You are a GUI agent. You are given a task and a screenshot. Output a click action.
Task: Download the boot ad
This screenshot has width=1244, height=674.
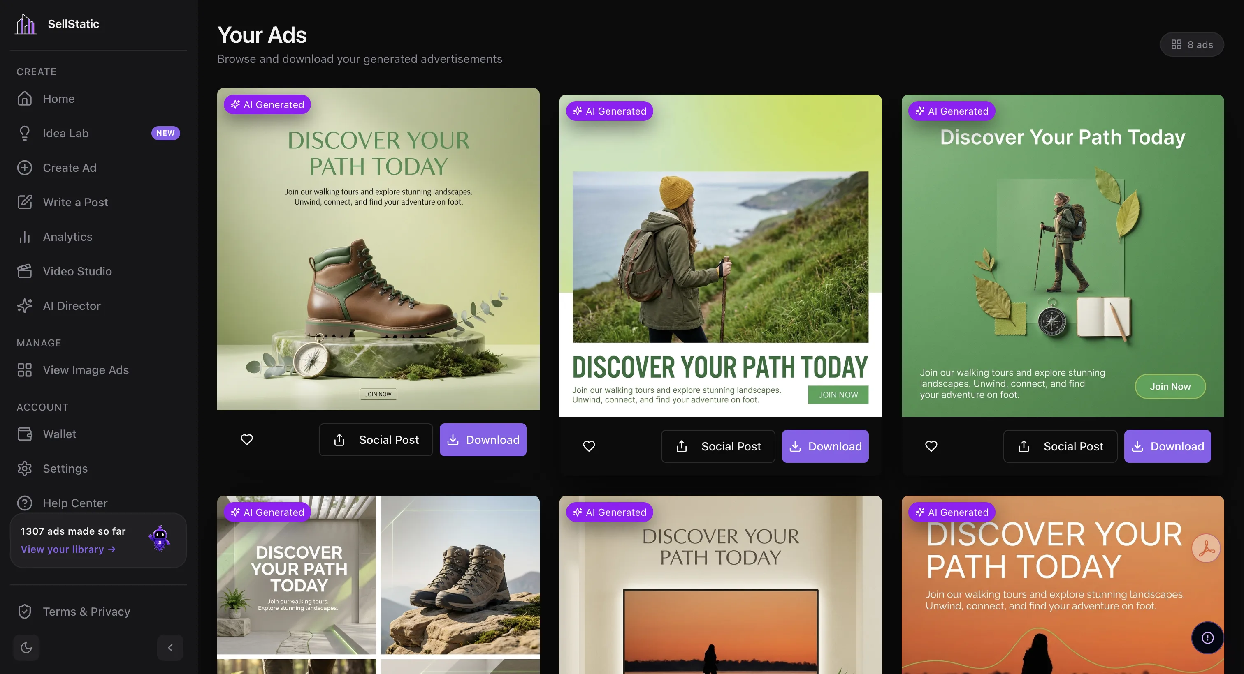point(483,439)
